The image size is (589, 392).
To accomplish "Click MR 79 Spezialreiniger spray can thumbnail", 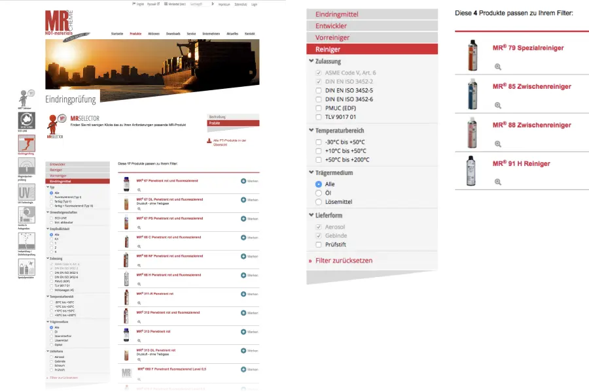I will coord(473,56).
